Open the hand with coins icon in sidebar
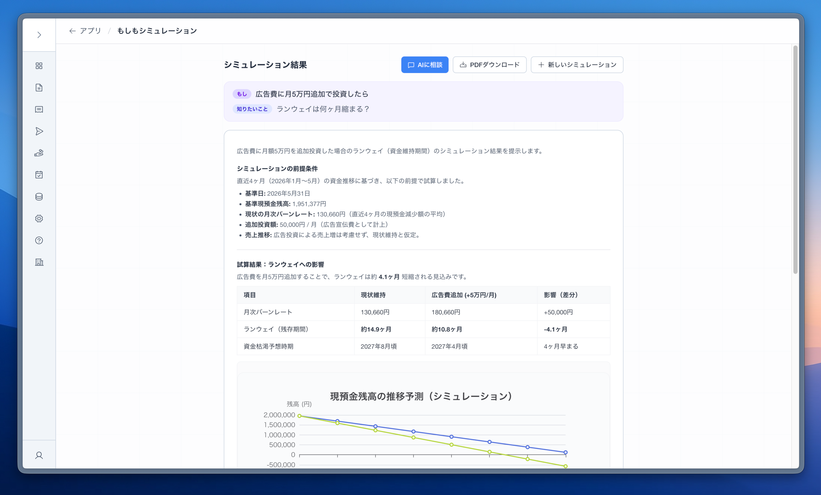The image size is (821, 495). point(39,153)
